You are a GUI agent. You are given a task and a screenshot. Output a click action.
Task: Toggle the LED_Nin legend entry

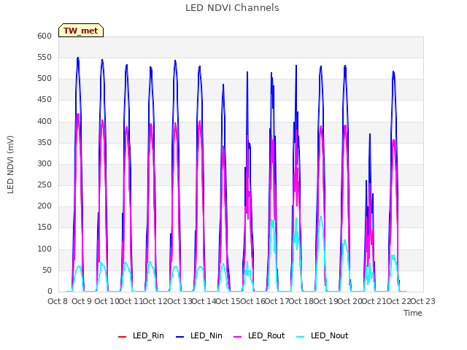199,335
